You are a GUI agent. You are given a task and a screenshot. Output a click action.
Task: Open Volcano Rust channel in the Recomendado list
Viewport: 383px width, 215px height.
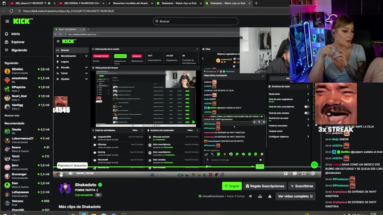click(x=26, y=203)
